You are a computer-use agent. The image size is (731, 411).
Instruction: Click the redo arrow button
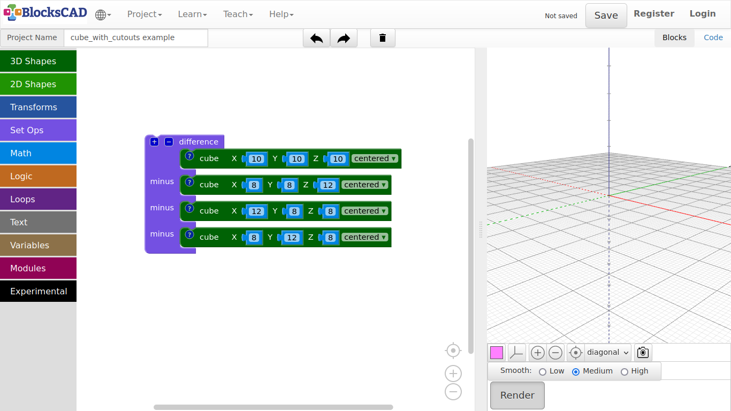pos(344,38)
